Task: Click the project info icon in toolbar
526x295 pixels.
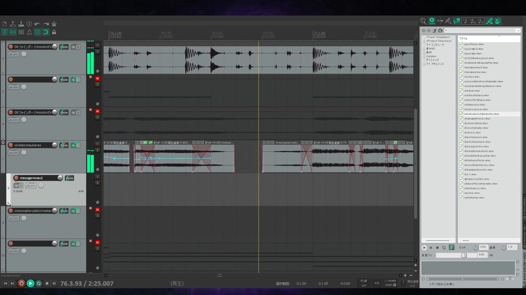Action: [29, 24]
